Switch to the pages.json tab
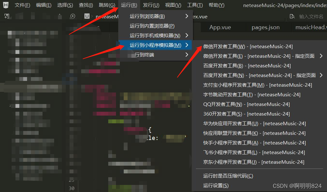The height and width of the screenshot is (192, 327). pyautogui.click(x=265, y=27)
